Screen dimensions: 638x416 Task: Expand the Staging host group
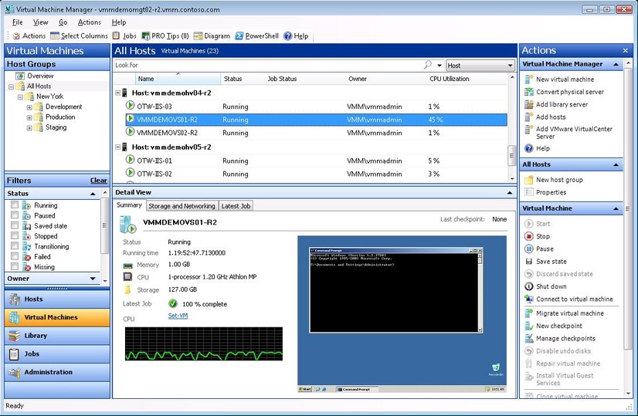[29, 127]
